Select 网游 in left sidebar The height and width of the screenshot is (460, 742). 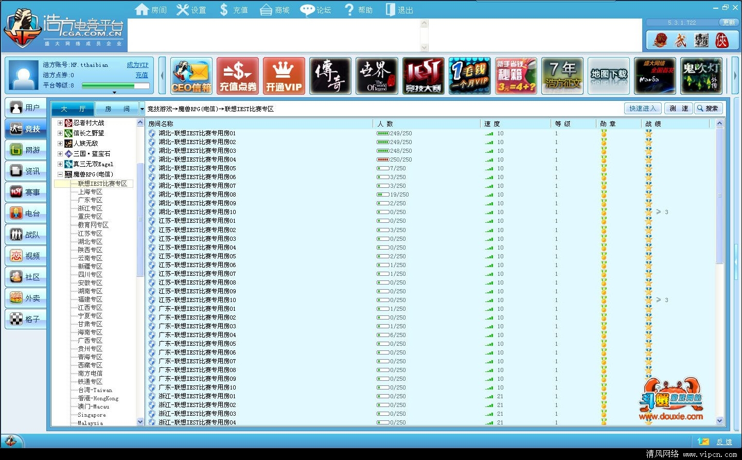[x=26, y=150]
